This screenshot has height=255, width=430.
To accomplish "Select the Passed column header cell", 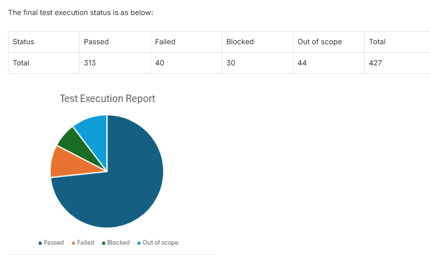I will coord(96,42).
